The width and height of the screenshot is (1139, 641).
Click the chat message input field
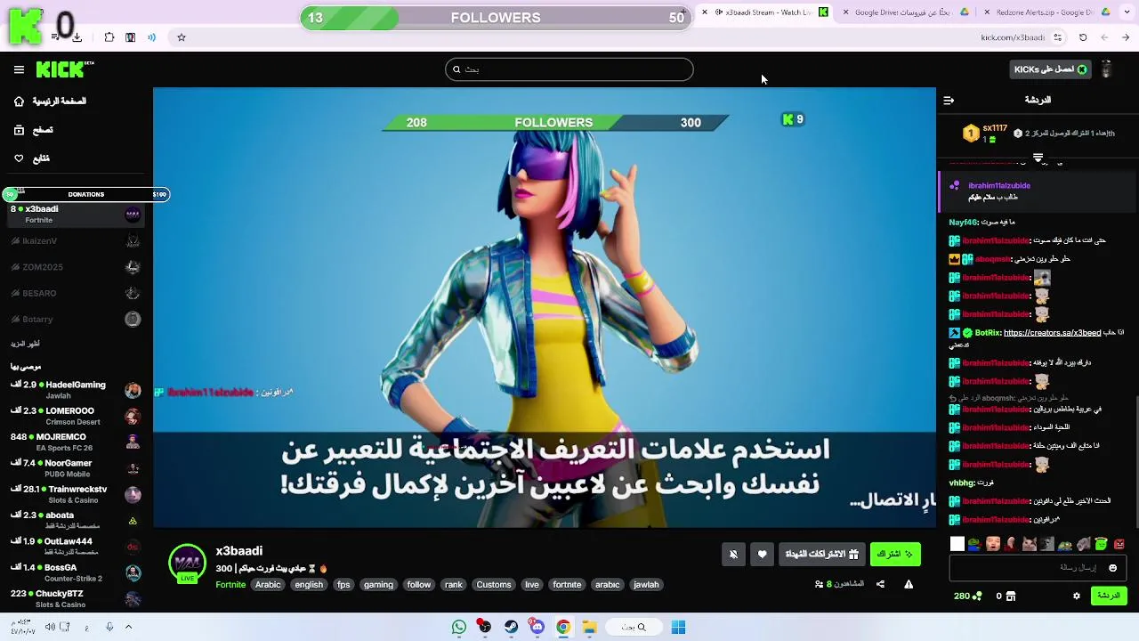point(1038,567)
